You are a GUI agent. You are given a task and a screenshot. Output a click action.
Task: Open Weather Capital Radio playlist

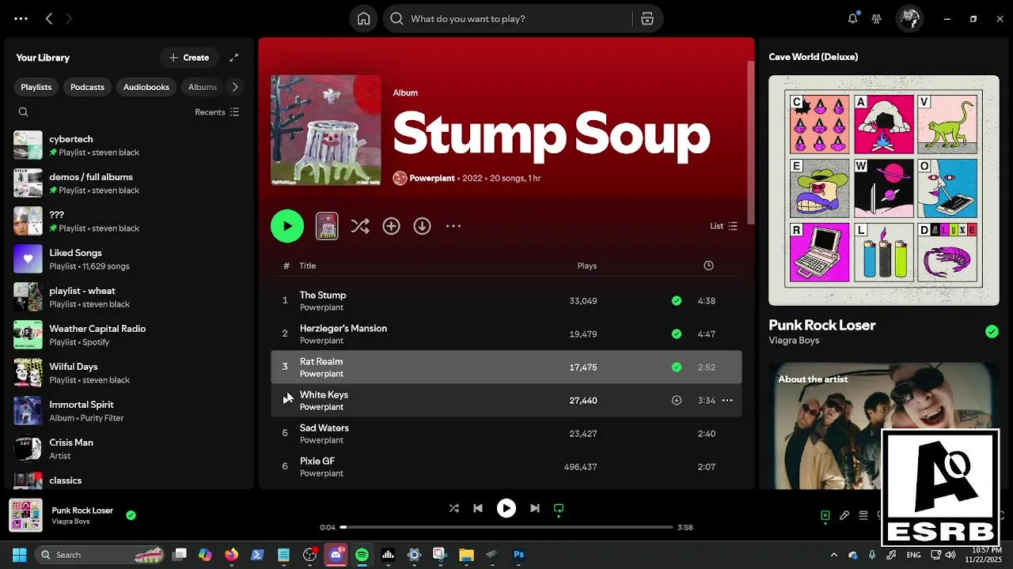click(x=129, y=335)
